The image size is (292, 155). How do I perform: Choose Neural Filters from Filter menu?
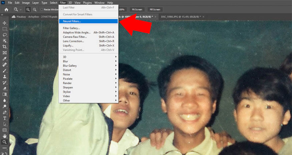88,21
